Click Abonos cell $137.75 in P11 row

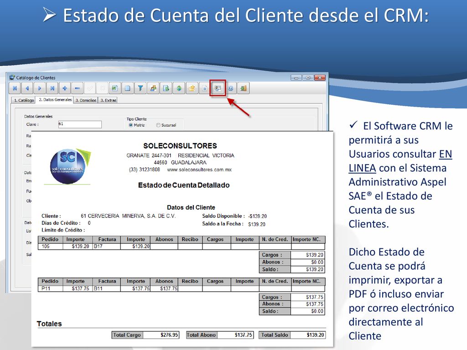[164, 288]
